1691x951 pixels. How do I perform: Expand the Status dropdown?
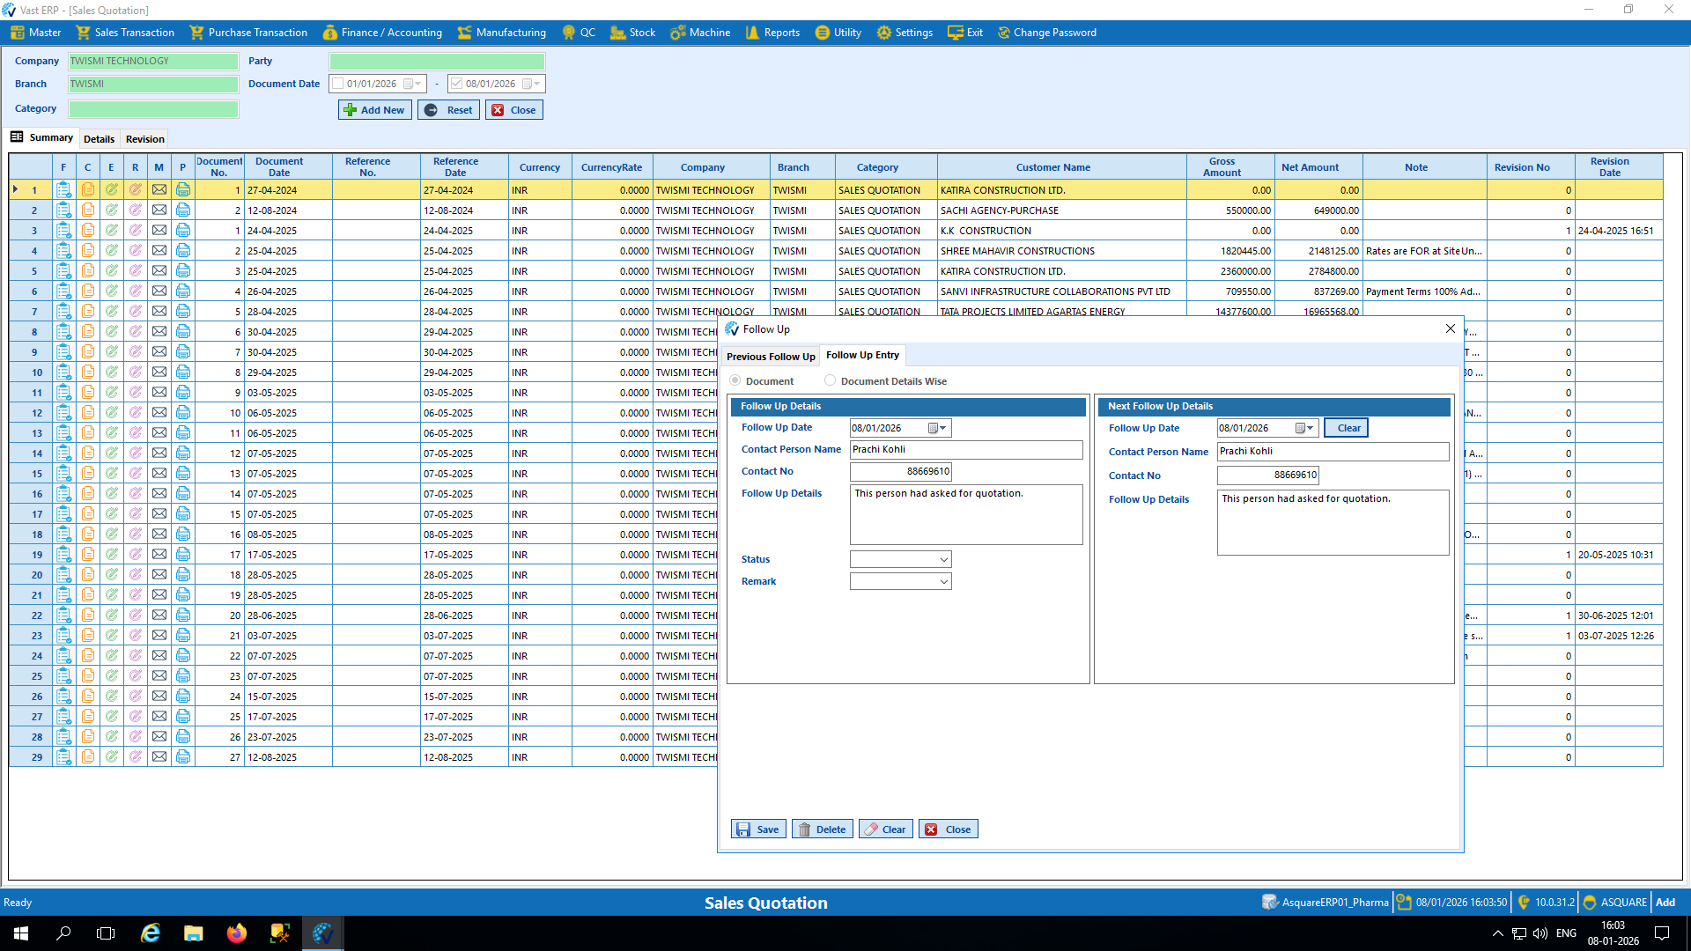(x=943, y=560)
